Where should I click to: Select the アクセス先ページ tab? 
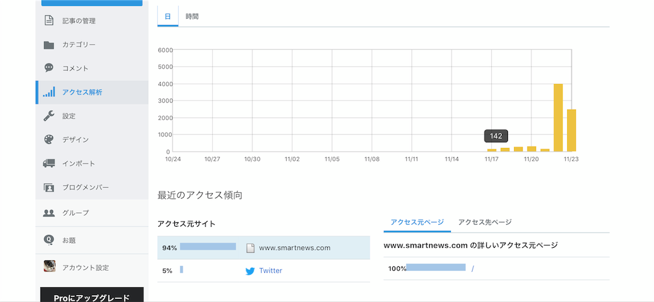click(485, 222)
